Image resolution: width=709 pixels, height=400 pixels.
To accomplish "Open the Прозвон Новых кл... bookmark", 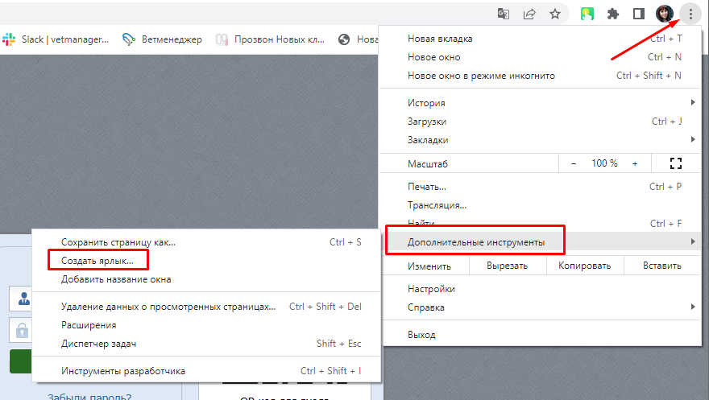I will tap(271, 39).
